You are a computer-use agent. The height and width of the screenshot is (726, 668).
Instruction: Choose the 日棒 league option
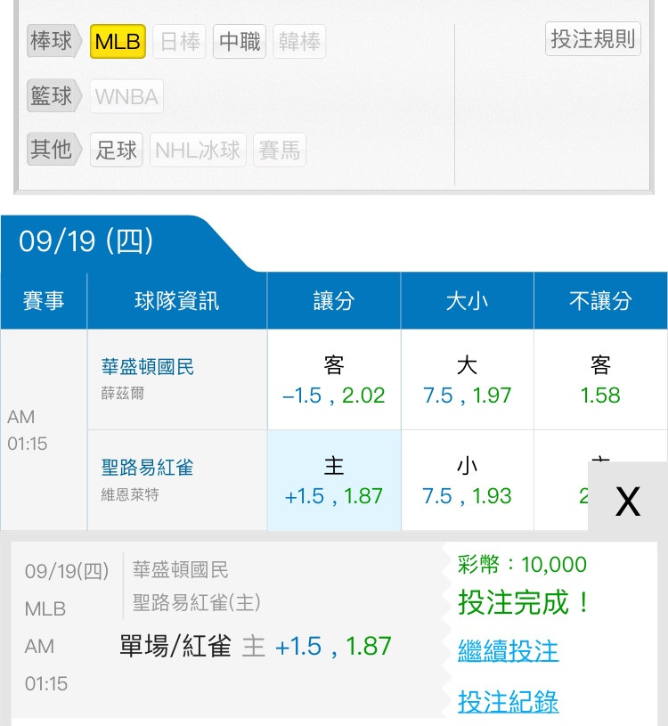tap(179, 42)
